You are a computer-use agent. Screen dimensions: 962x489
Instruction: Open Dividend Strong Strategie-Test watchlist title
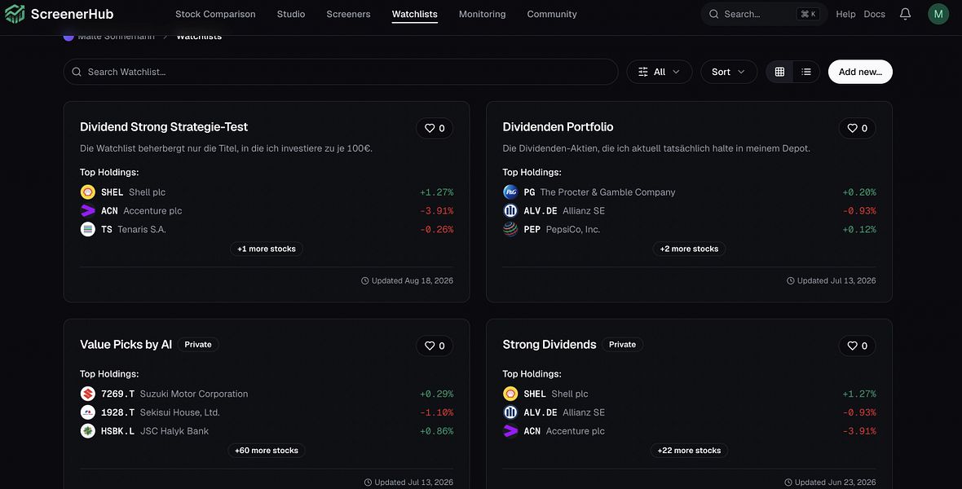164,127
